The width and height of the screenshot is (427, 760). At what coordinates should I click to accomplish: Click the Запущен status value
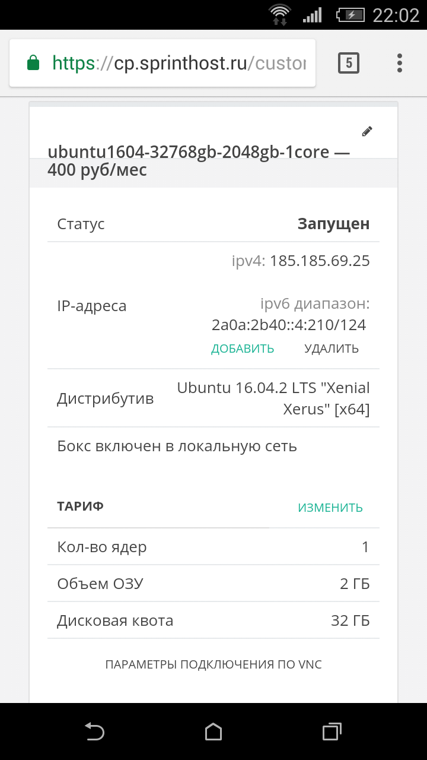(333, 224)
